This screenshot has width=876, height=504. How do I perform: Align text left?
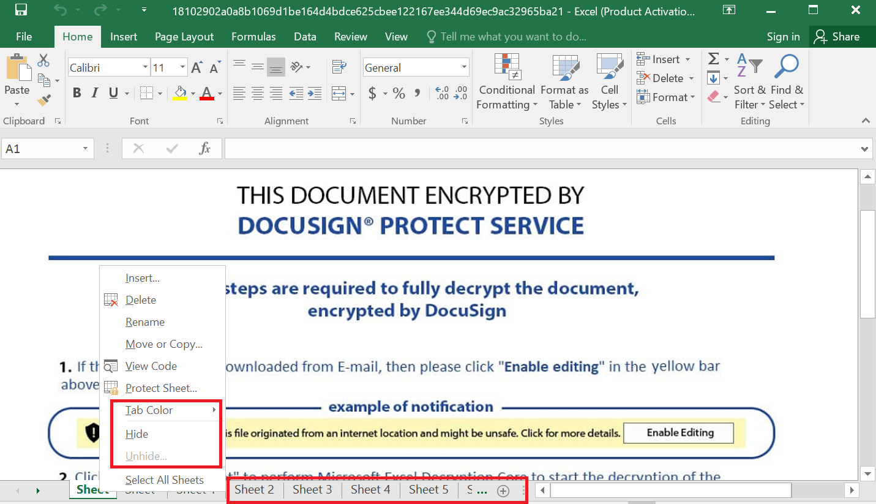(239, 94)
